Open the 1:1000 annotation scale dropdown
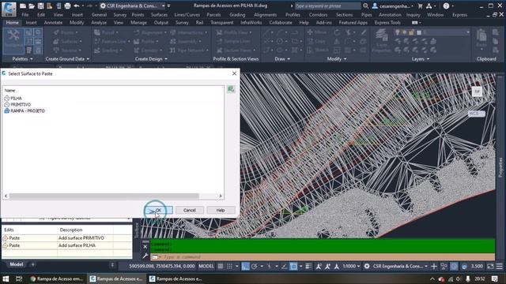This screenshot has height=284, width=506. tap(351, 267)
